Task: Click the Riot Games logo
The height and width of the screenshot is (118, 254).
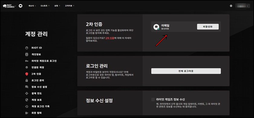Action: pyautogui.click(x=8, y=6)
